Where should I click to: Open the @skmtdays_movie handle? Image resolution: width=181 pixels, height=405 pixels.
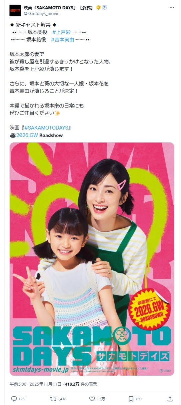(x=41, y=13)
